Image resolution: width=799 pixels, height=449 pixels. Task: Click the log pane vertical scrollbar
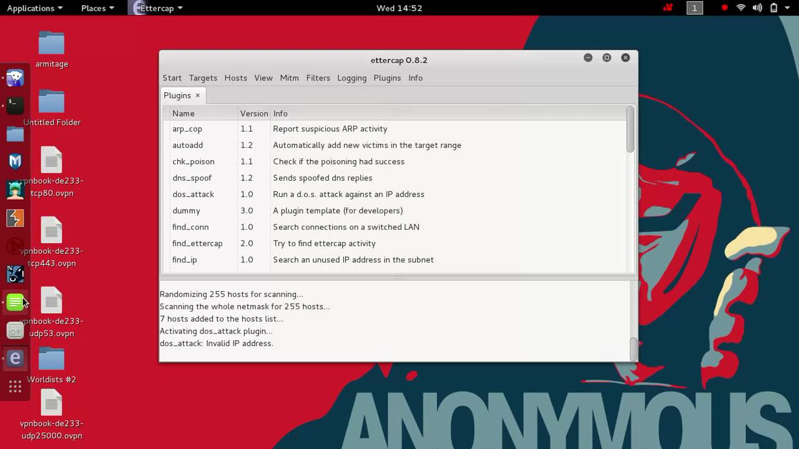coord(634,348)
